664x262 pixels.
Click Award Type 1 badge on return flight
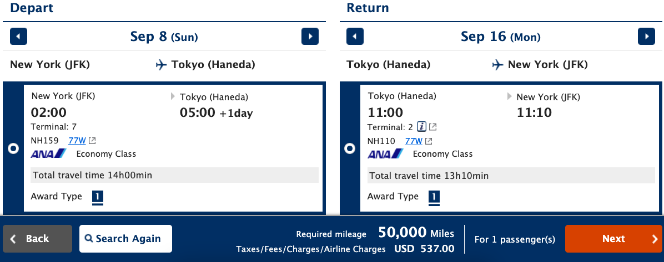[434, 197]
